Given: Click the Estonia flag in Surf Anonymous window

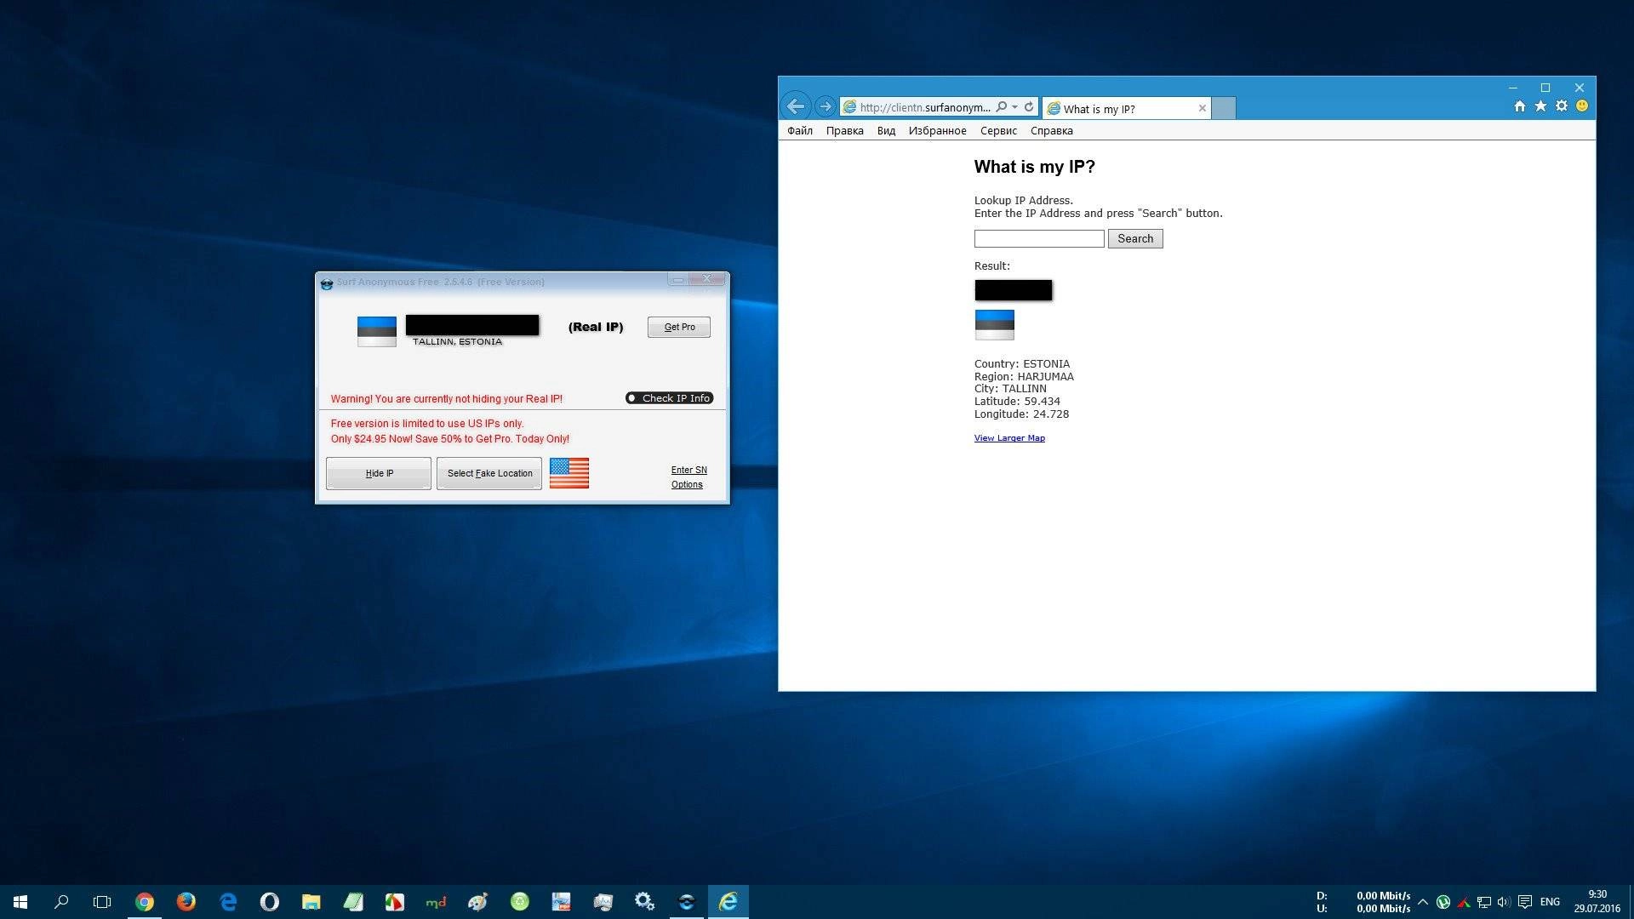Looking at the screenshot, I should tap(377, 331).
